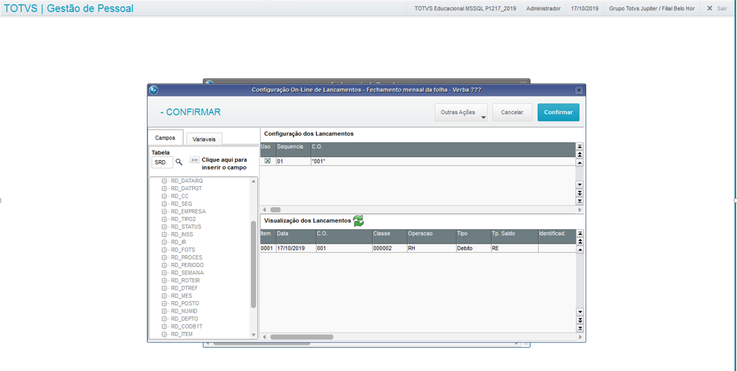
Task: Close the Configuração On-Line de Lancamentos dialog
Action: click(x=579, y=90)
